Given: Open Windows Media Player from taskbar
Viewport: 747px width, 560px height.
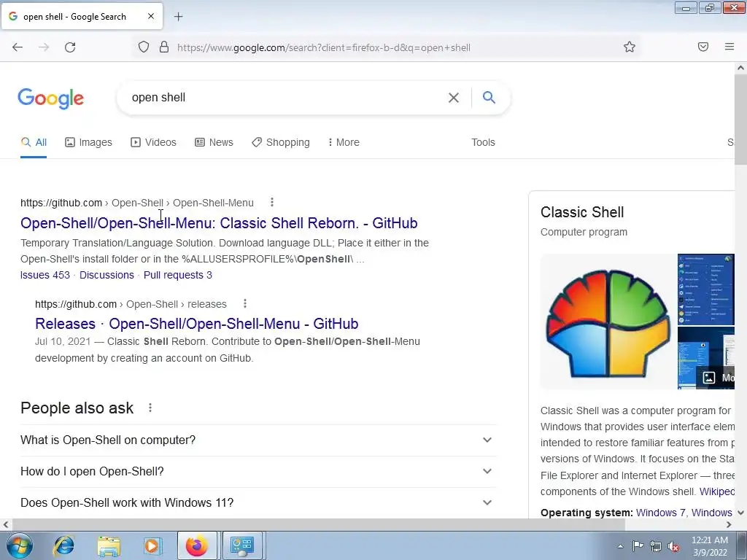Looking at the screenshot, I should tap(153, 545).
